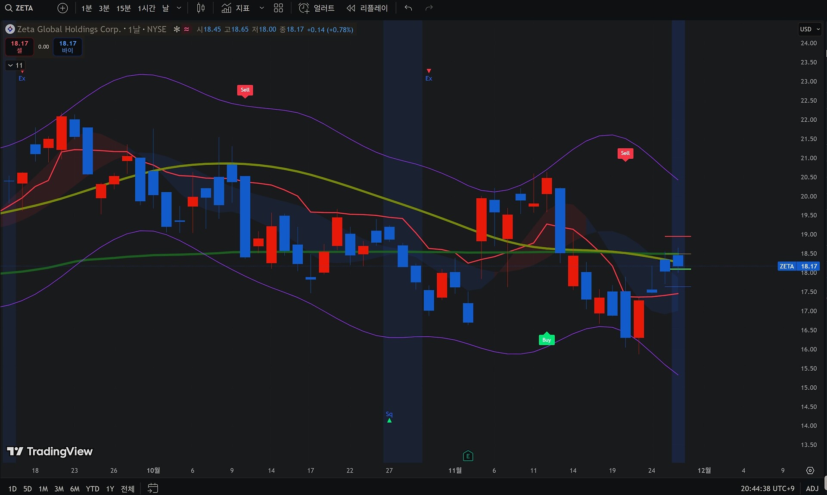Select the 1시간 timeframe
Viewport: 827px width, 495px height.
(146, 8)
